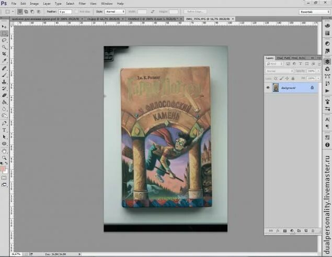Add a layer style via fx button
This screenshot has height=257, width=332.
pos(278,231)
